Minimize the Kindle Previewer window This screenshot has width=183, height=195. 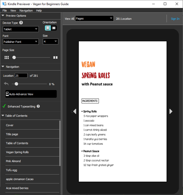coord(153,4)
